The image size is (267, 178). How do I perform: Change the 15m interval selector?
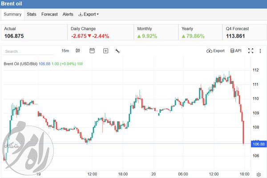tap(65, 51)
